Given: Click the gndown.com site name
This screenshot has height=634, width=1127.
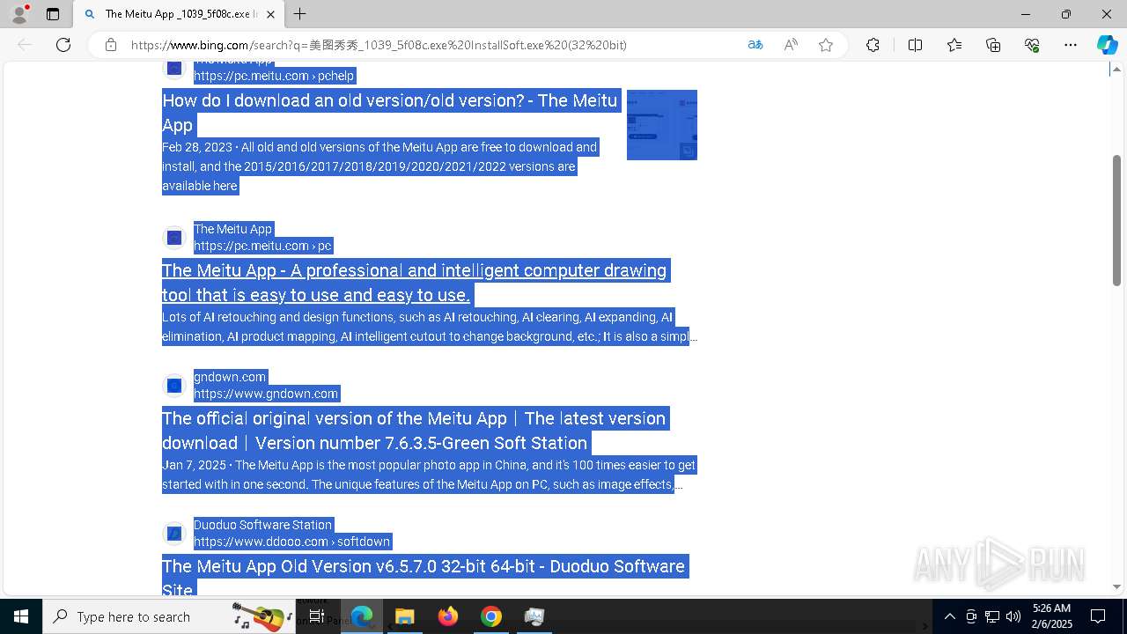Looking at the screenshot, I should (x=230, y=377).
